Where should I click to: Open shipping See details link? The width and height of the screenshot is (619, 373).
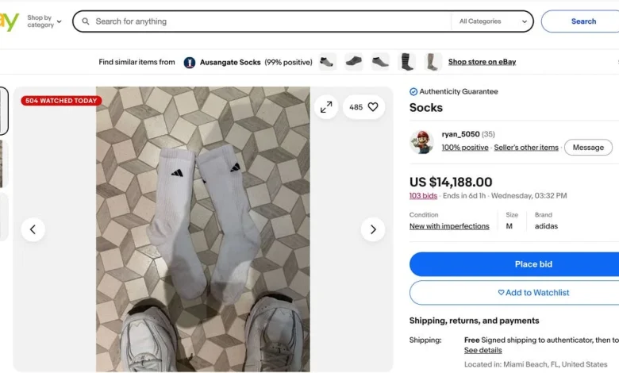coord(483,350)
